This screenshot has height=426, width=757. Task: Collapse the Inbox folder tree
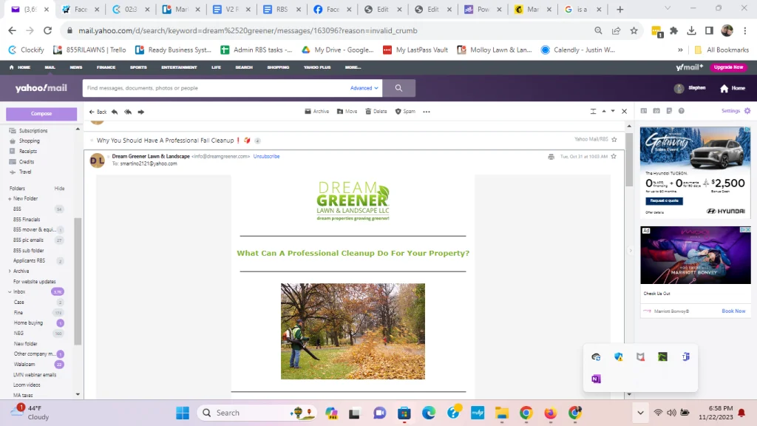point(10,291)
